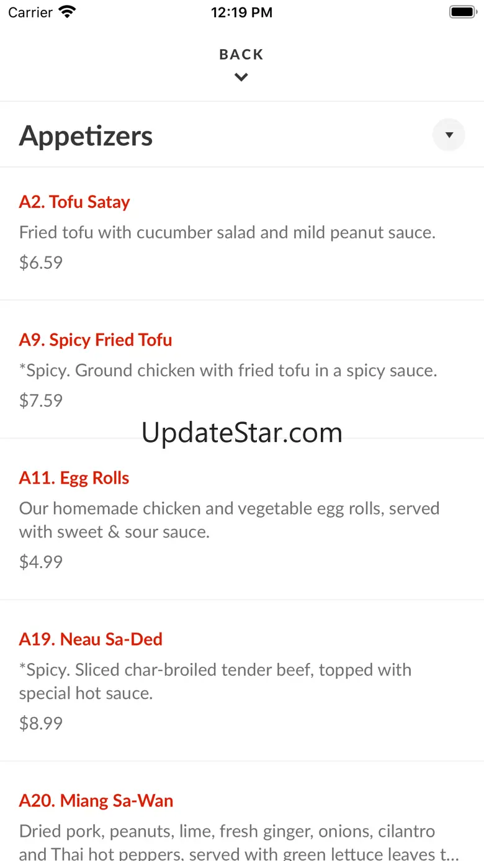484x861 pixels.
Task: Tap the $8.99 Neau Sa-Ded price
Action: pyautogui.click(x=41, y=723)
